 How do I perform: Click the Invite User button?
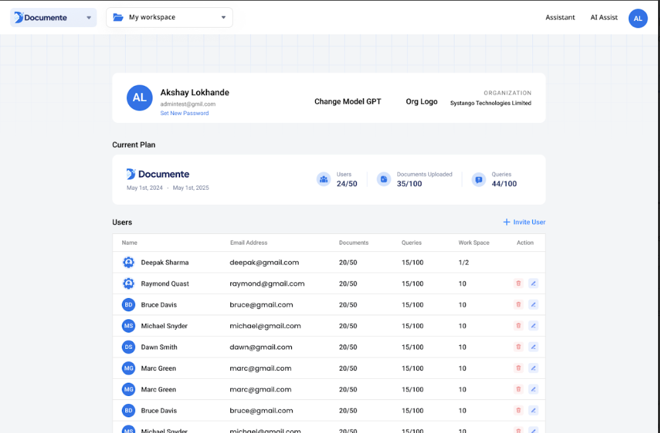[x=524, y=222]
